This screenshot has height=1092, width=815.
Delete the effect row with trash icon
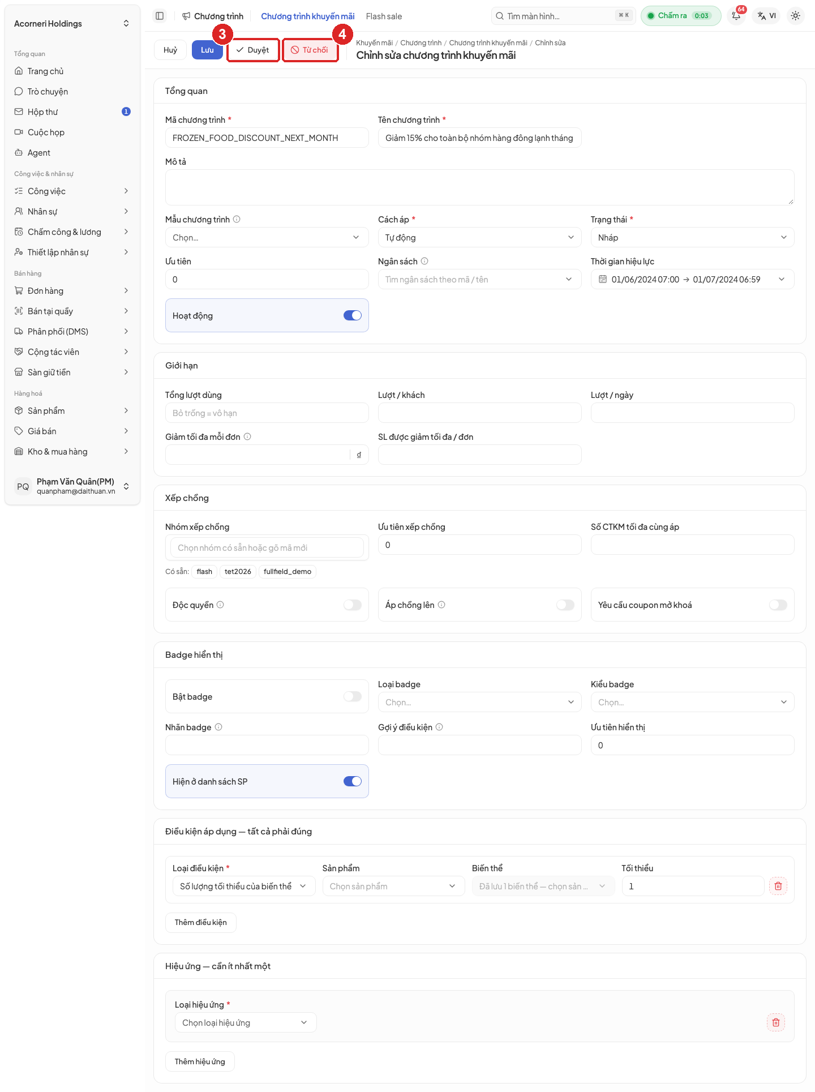tap(776, 1022)
